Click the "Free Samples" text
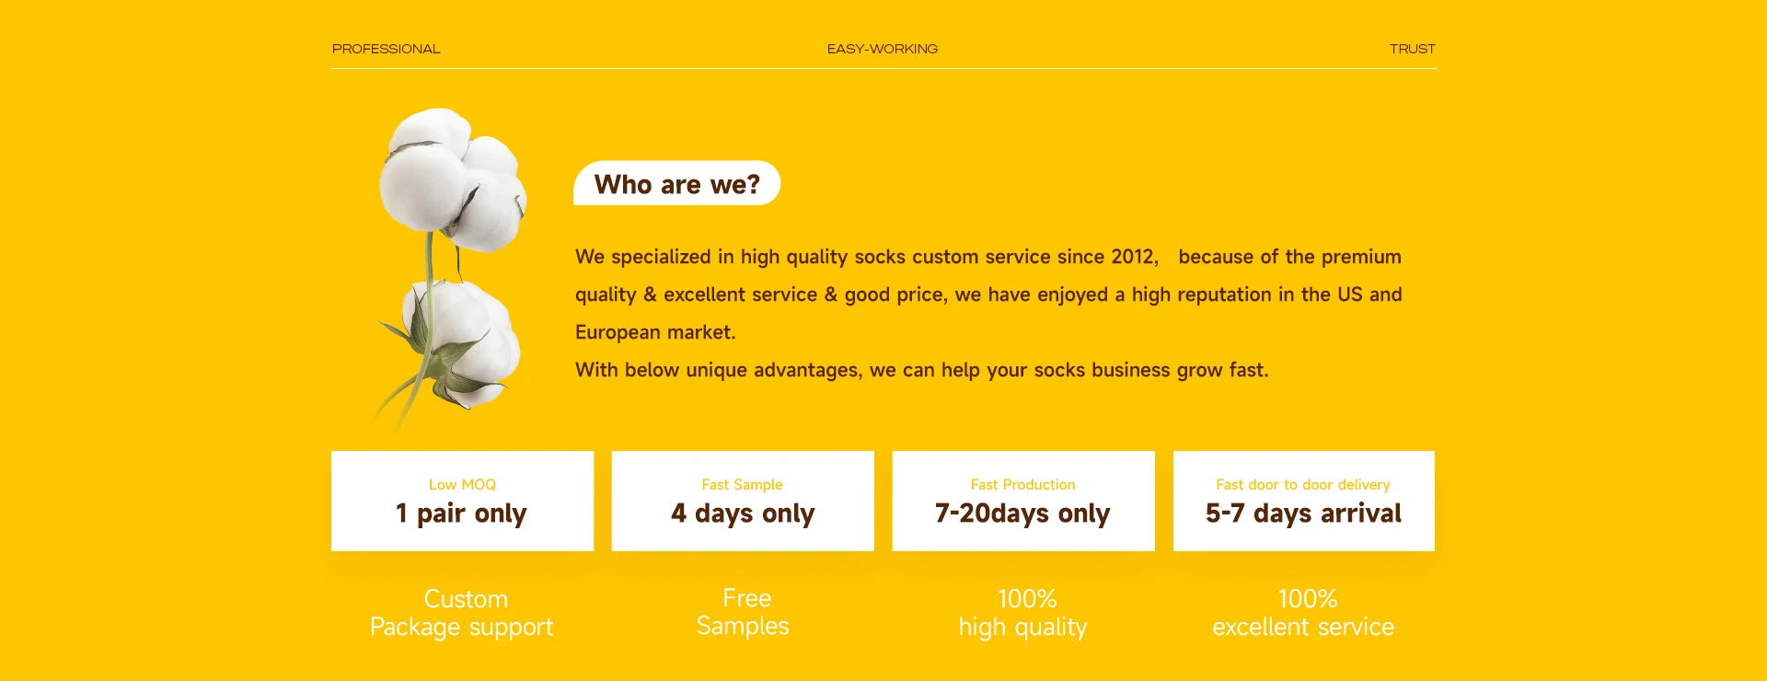The image size is (1767, 681). coord(743,612)
